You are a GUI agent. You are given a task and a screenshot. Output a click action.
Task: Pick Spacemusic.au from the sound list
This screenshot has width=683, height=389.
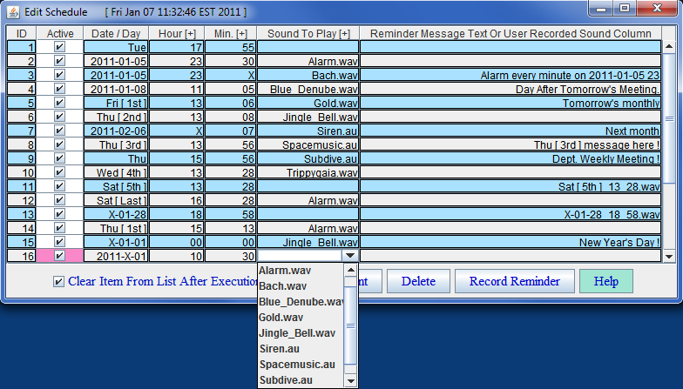pos(296,365)
